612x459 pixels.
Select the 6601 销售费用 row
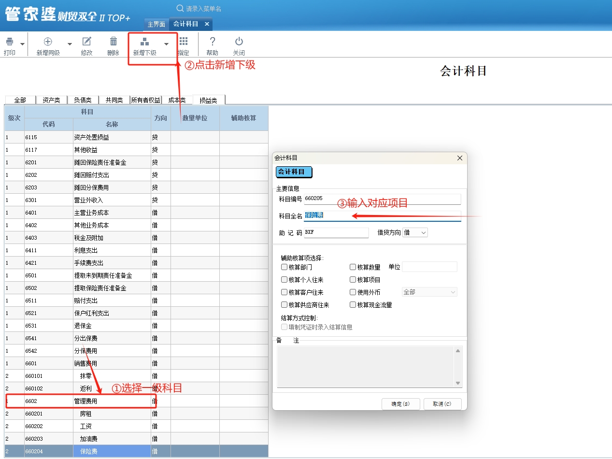click(x=136, y=363)
